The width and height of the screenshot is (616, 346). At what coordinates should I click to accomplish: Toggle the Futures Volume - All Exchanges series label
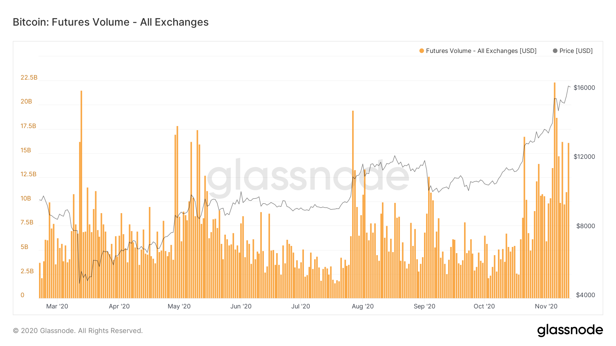click(481, 51)
